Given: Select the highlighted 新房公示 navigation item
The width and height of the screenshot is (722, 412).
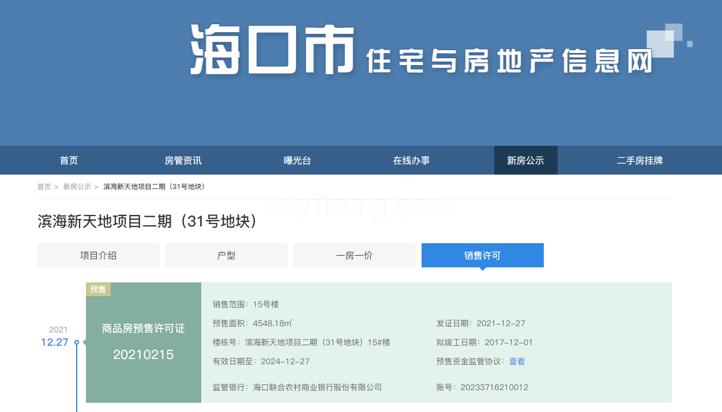Looking at the screenshot, I should click(525, 161).
